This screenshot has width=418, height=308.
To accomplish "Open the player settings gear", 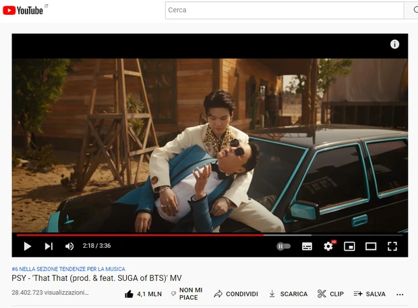I will [328, 246].
